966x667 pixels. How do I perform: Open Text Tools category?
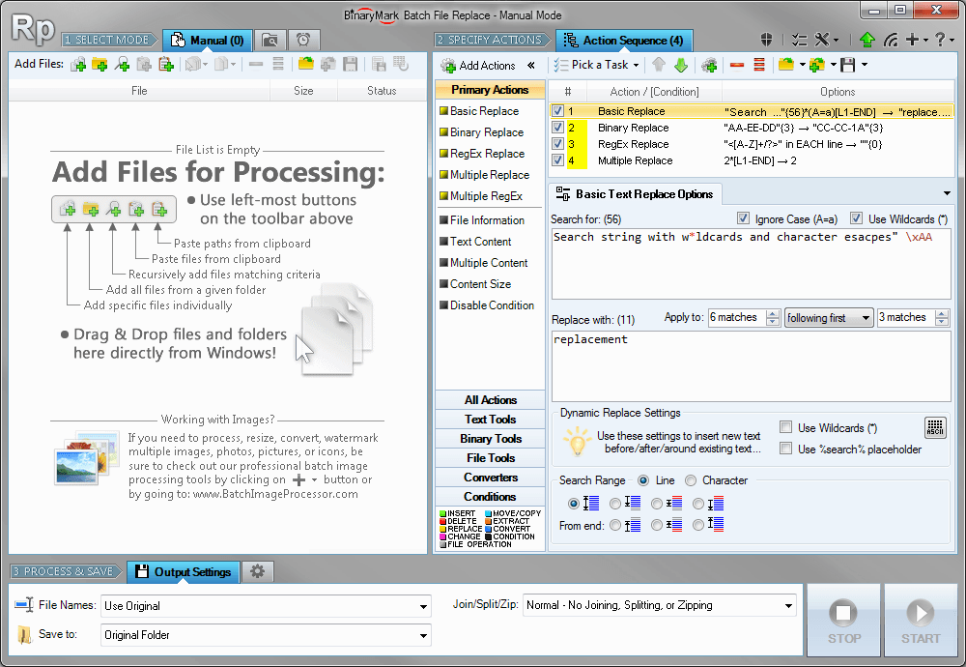(491, 420)
